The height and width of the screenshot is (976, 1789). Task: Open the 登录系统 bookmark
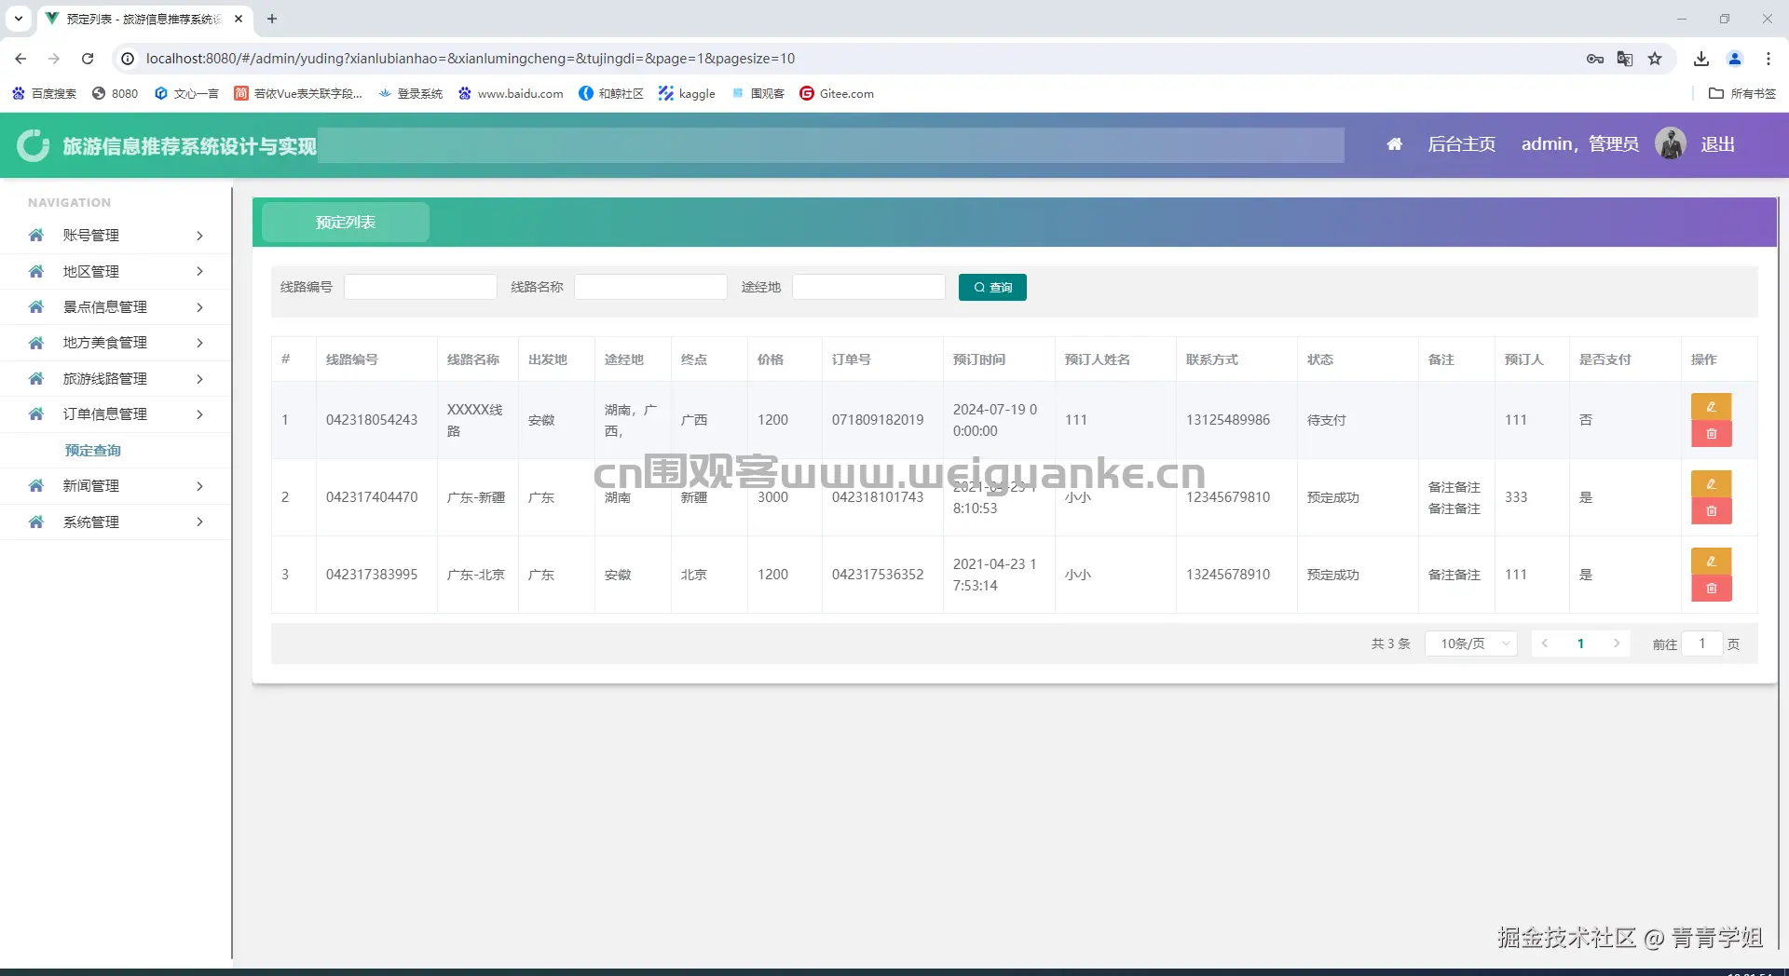tap(410, 93)
